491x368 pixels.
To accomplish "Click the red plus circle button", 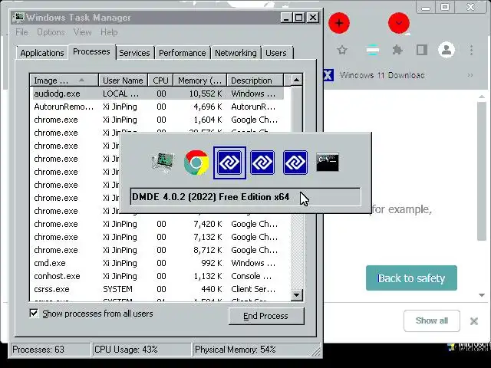I will click(339, 23).
